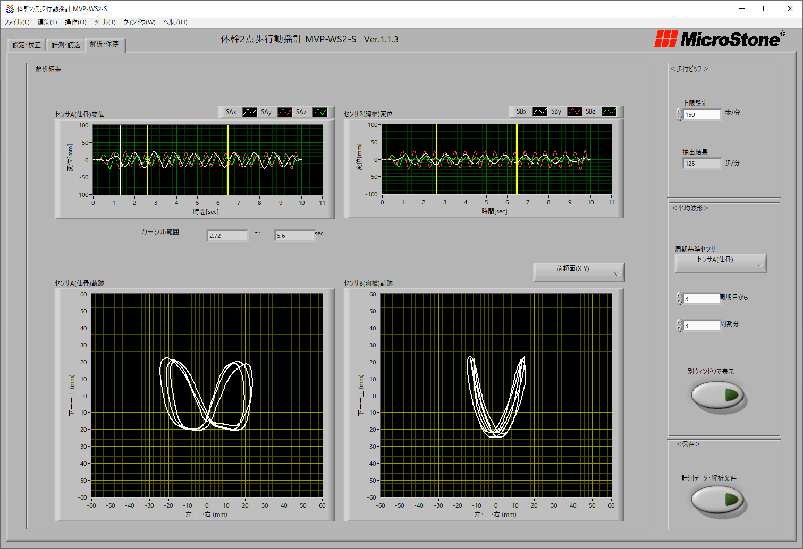Adjust the 周期分 stepper arrows
The height and width of the screenshot is (549, 803).
[679, 325]
